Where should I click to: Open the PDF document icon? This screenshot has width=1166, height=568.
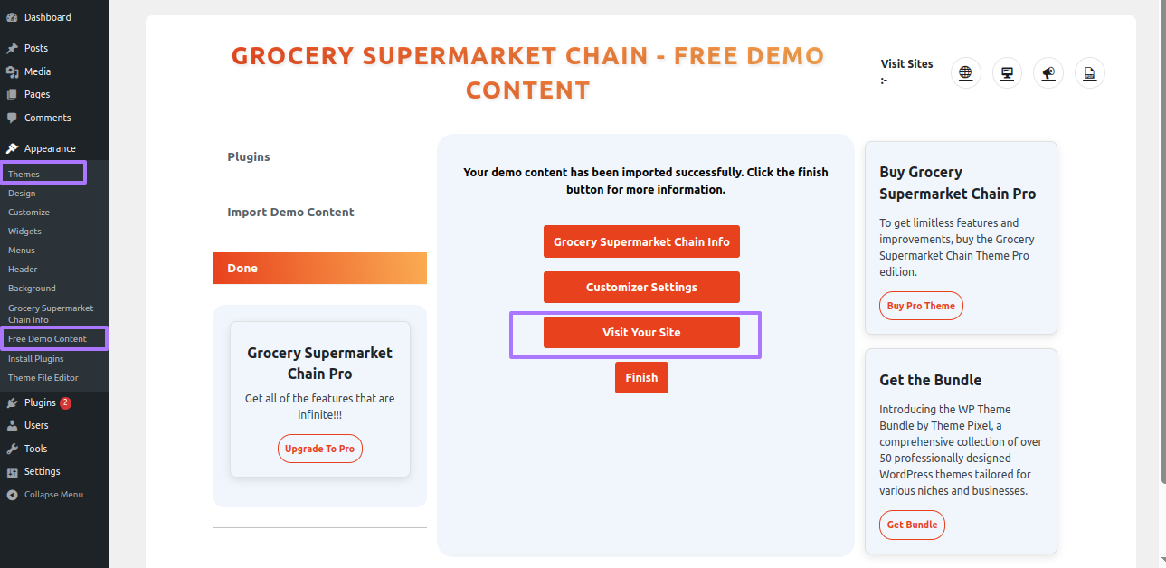click(1090, 73)
